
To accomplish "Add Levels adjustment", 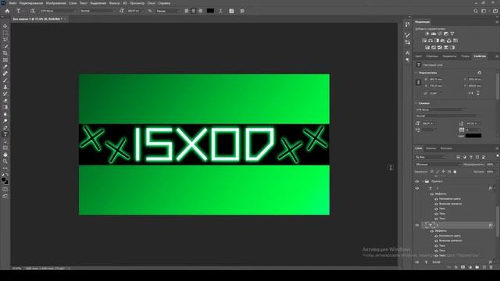I will (434, 34).
